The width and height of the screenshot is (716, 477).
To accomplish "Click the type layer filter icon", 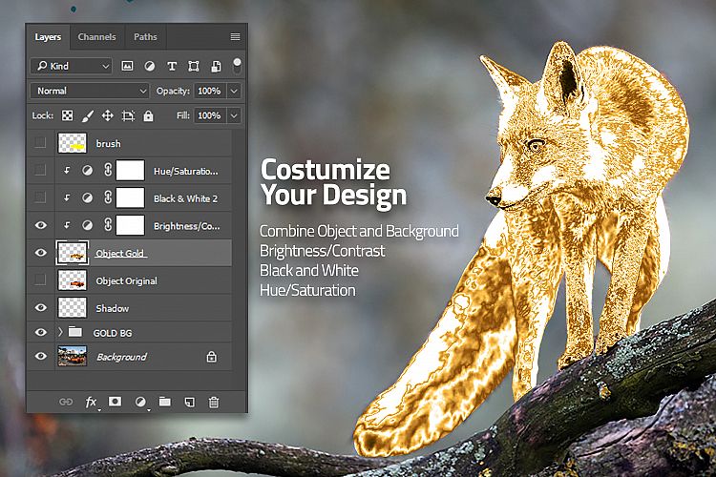I will click(172, 66).
